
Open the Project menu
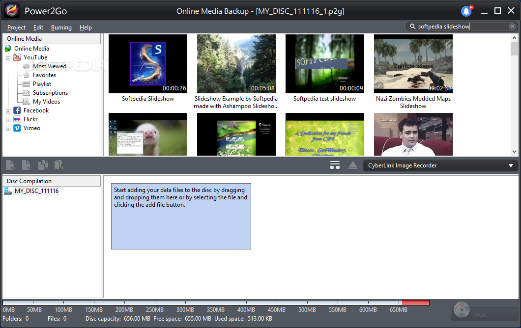[16, 27]
